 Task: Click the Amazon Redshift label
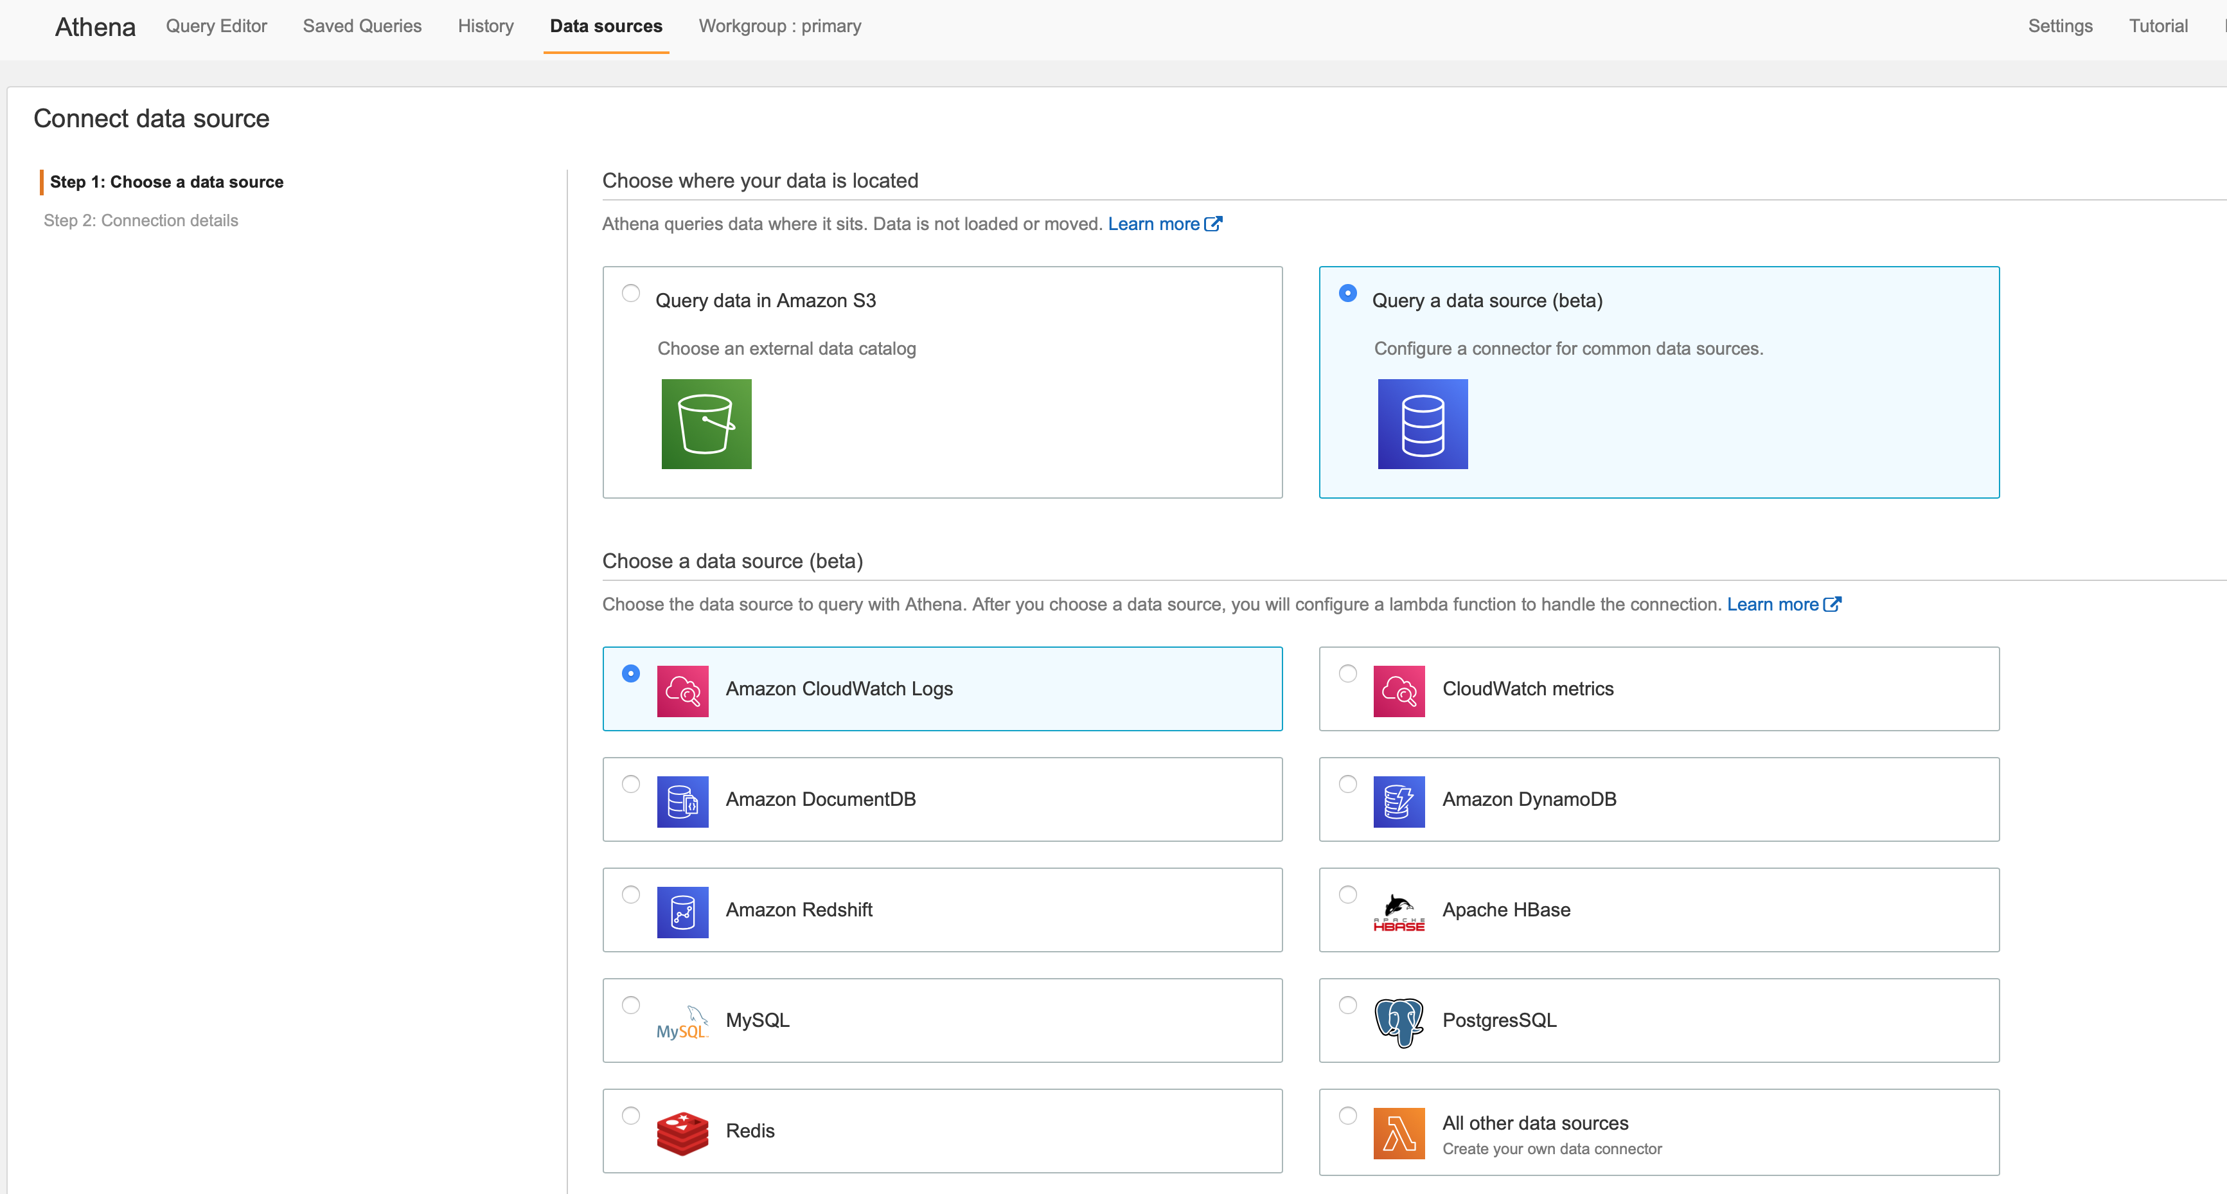[799, 911]
